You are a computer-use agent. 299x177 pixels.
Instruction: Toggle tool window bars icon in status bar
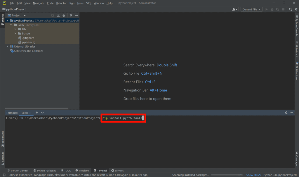4,175
